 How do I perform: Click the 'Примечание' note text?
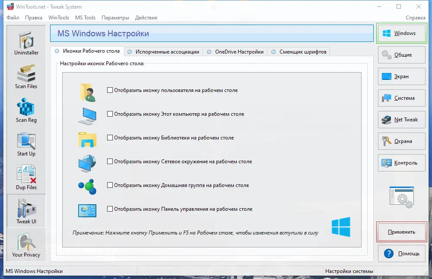pyautogui.click(x=195, y=233)
